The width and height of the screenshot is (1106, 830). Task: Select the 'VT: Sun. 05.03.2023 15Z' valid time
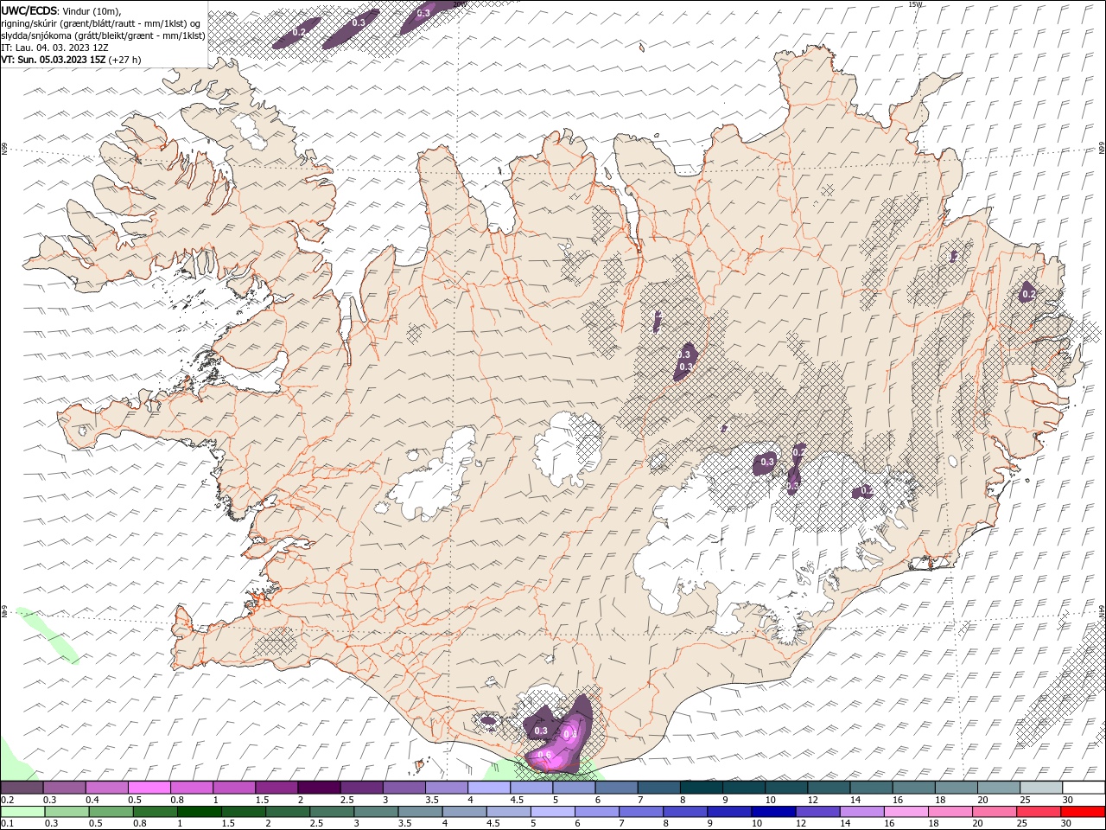tap(54, 60)
